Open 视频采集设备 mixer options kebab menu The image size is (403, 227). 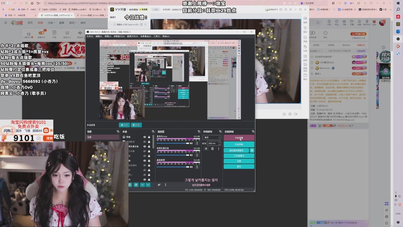point(197,155)
